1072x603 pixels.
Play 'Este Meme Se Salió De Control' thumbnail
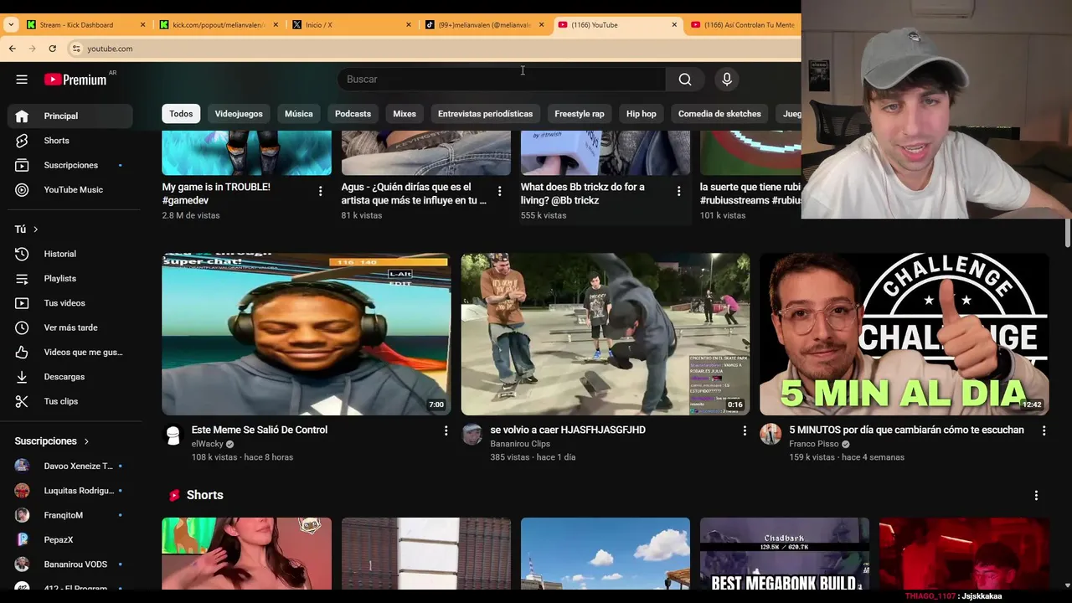[307, 334]
